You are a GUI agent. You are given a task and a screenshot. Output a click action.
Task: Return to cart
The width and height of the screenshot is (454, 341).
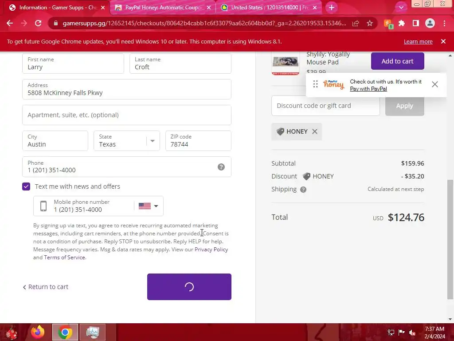[x=46, y=287]
